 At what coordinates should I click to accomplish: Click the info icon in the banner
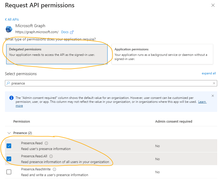pyautogui.click(x=11, y=98)
